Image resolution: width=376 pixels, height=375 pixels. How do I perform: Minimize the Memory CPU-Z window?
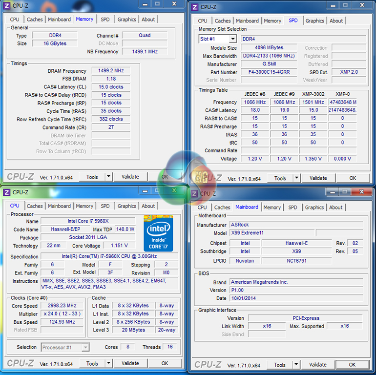(145, 4)
